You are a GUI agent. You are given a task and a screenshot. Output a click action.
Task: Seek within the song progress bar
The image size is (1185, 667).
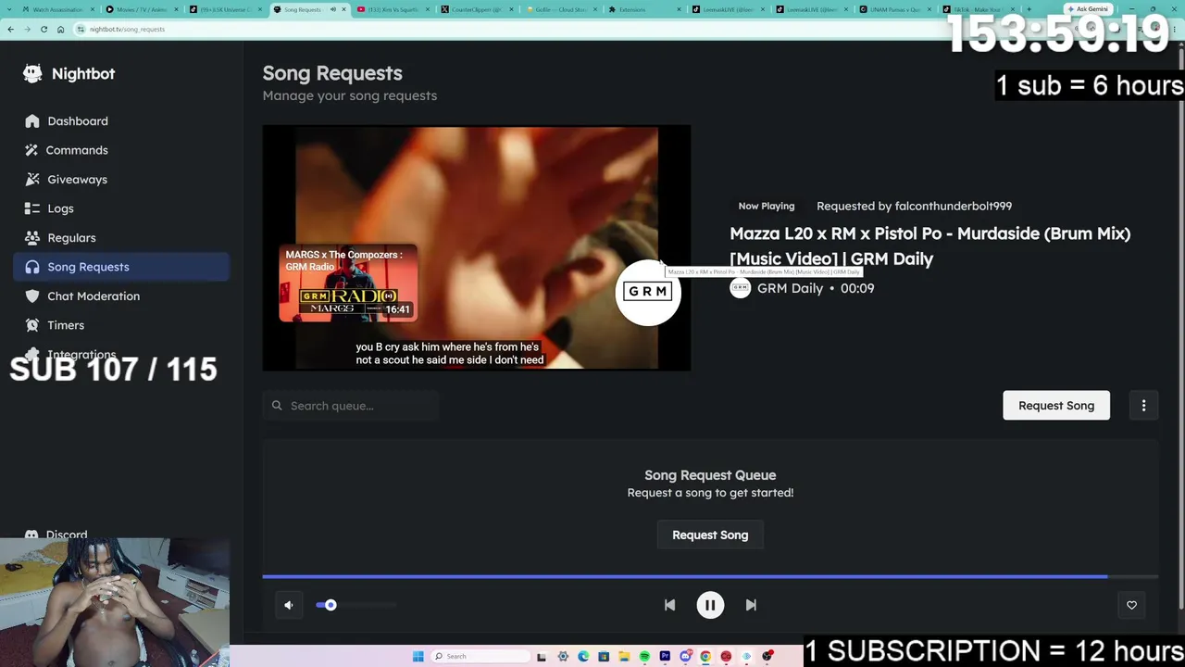(x=710, y=577)
